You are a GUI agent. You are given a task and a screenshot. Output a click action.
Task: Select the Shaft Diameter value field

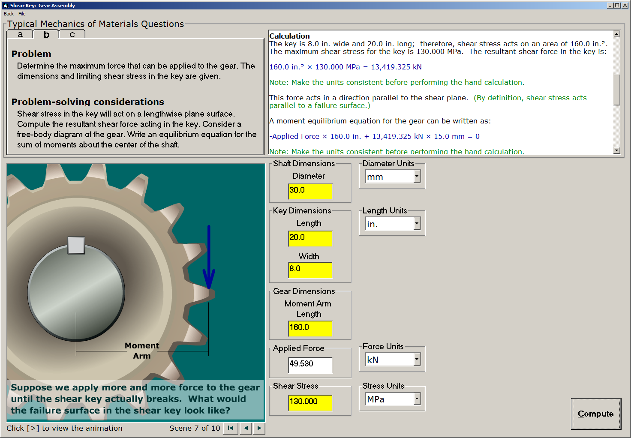pos(310,192)
